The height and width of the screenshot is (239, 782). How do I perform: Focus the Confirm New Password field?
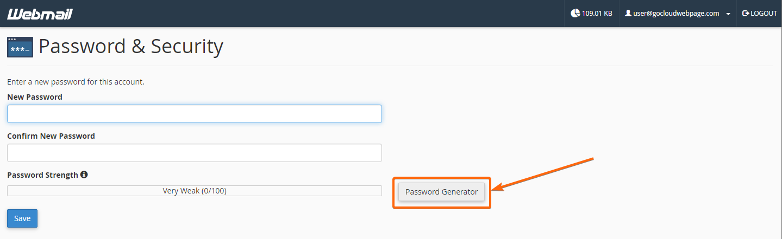pos(195,153)
